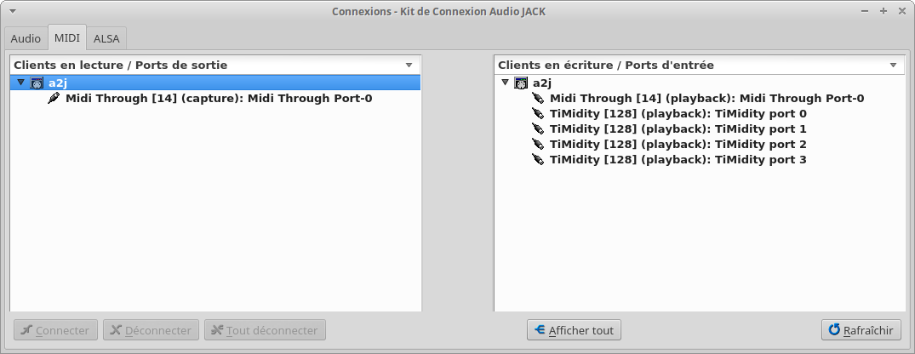Viewport: 915px width, 354px height.
Task: Select the TiMidity port 2 playback entry
Action: (x=678, y=144)
